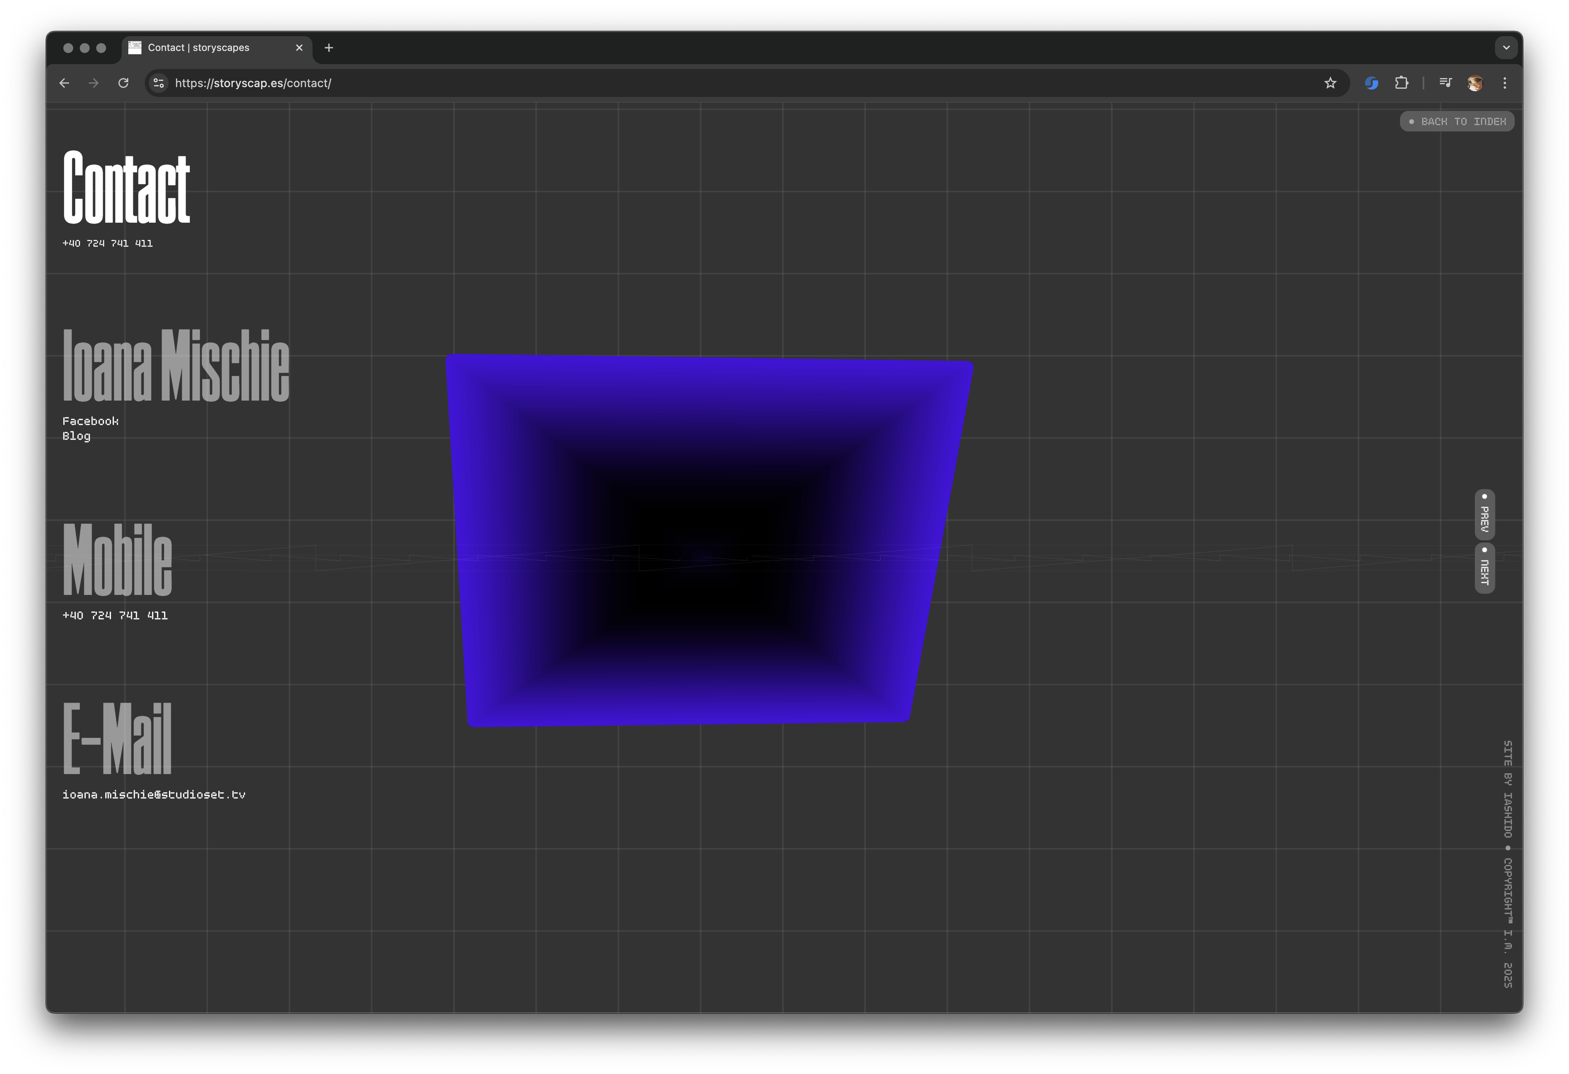Open site information icon in address bar
Image resolution: width=1569 pixels, height=1074 pixels.
click(x=159, y=83)
